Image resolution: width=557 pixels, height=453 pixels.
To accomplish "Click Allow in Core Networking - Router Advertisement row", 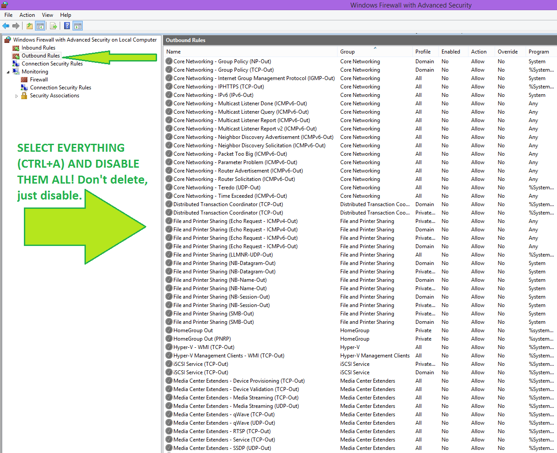I will 478,171.
